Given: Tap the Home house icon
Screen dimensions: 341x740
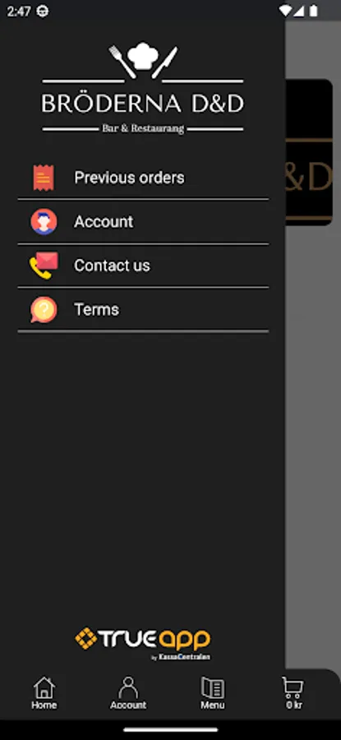Looking at the screenshot, I should point(44,688).
